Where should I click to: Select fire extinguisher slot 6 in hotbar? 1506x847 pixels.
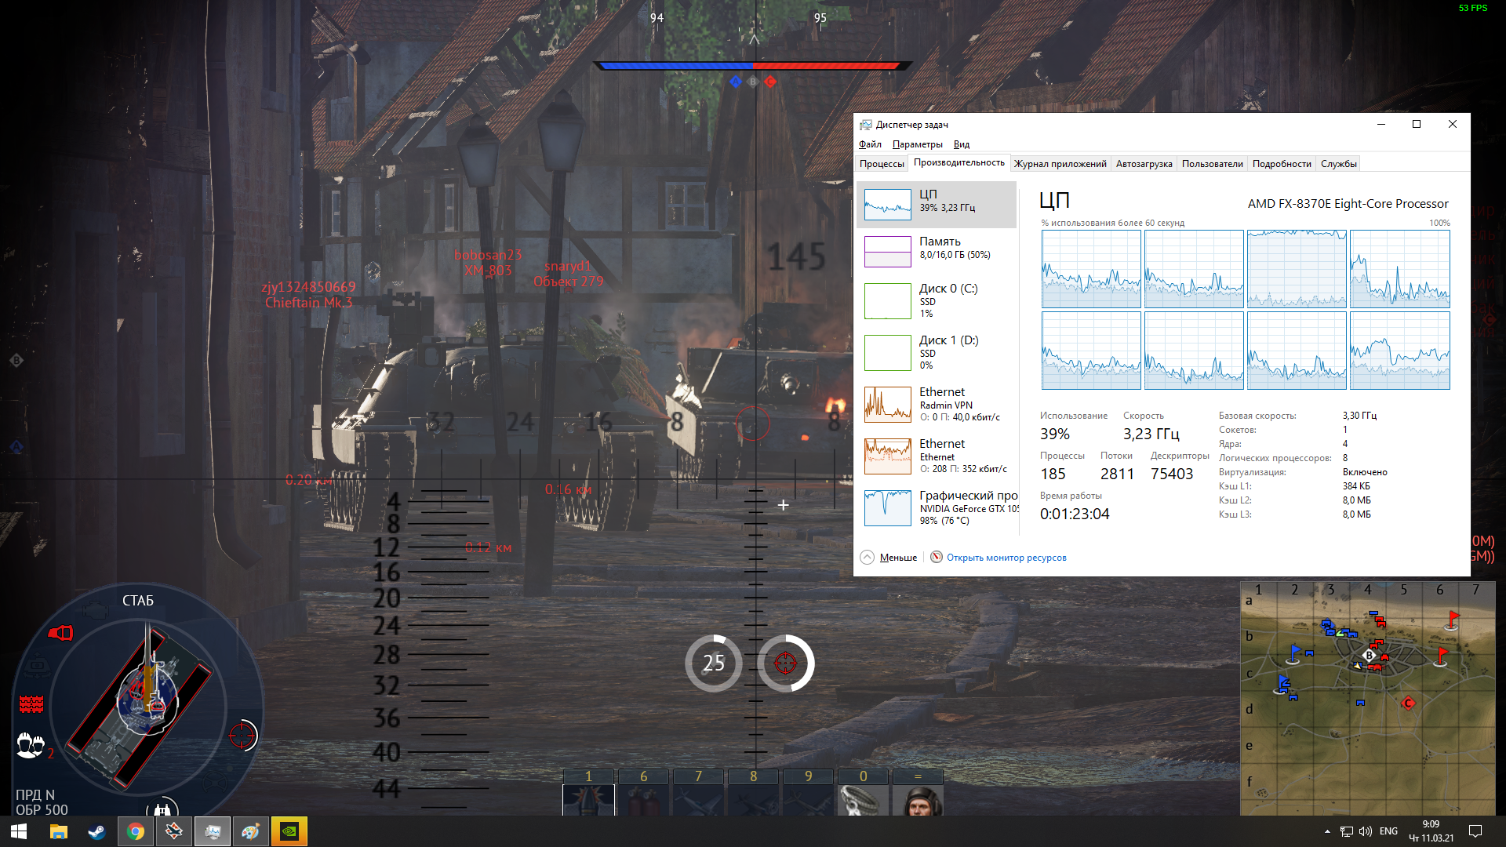[643, 792]
